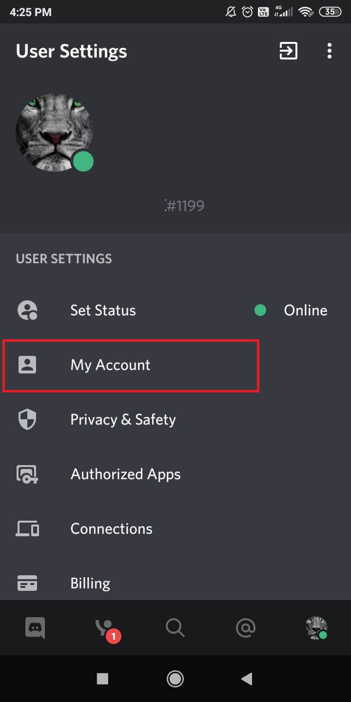Tap the Set Status person icon
351x702 pixels.
(27, 310)
